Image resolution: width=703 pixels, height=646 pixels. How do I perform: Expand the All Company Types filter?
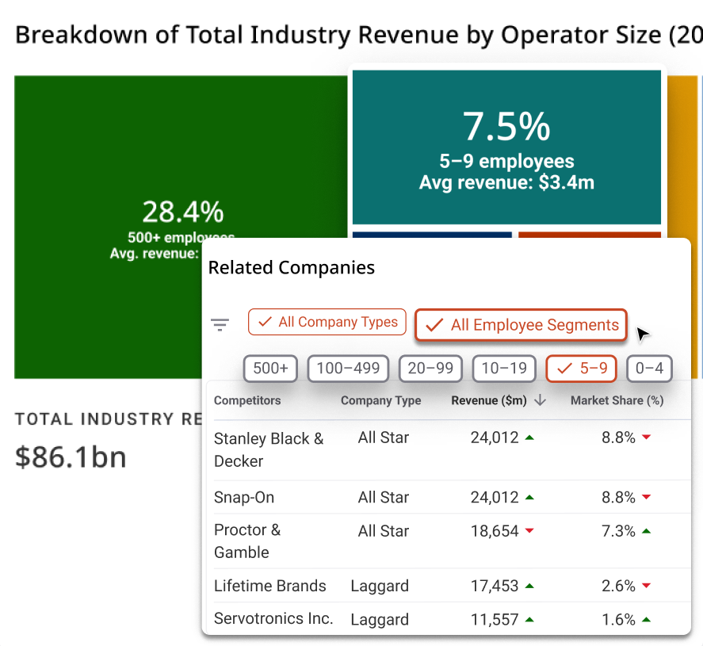(327, 322)
